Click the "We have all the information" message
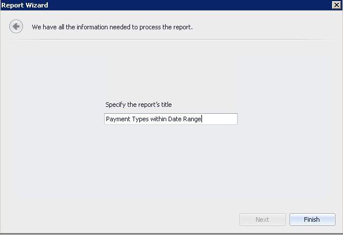The width and height of the screenshot is (343, 235). click(112, 27)
